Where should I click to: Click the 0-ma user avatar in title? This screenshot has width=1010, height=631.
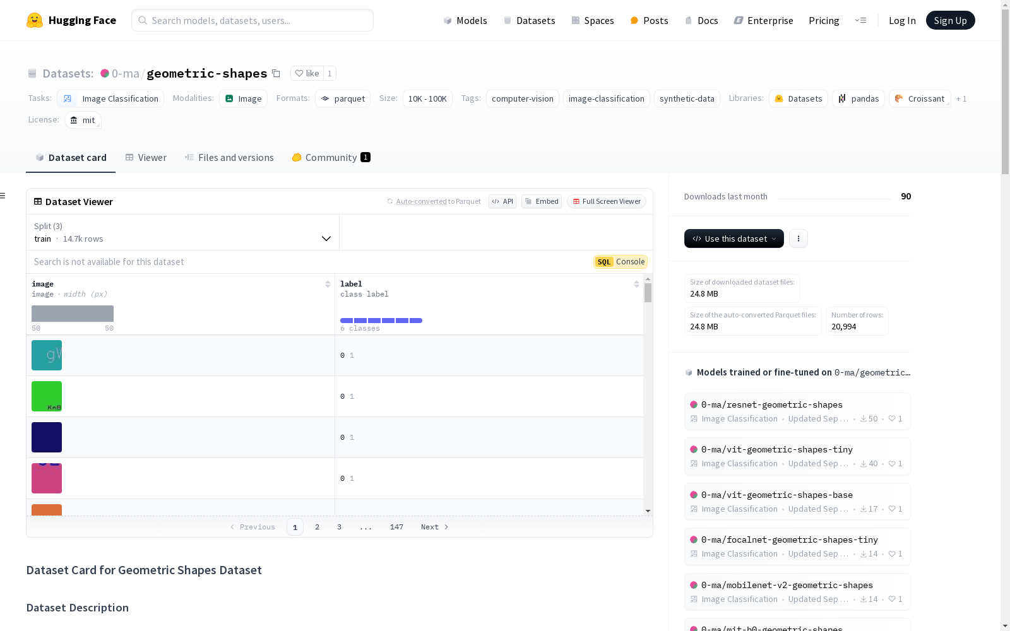[x=105, y=73]
